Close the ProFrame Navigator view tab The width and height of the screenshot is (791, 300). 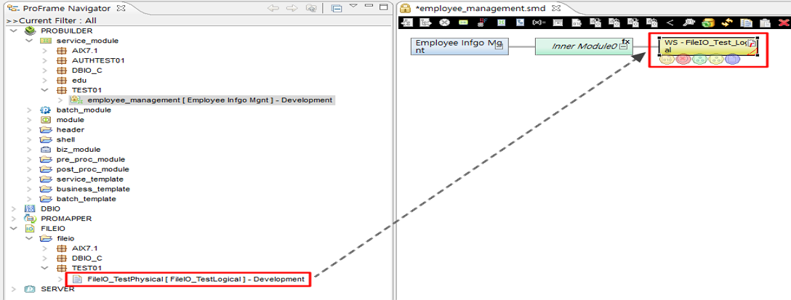121,9
